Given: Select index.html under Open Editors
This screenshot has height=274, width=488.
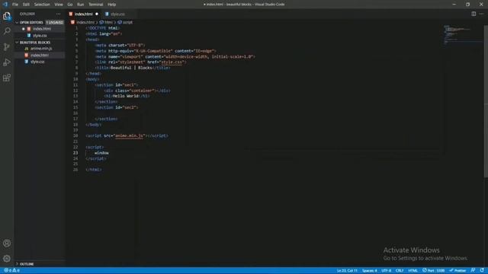Looking at the screenshot, I should point(42,29).
